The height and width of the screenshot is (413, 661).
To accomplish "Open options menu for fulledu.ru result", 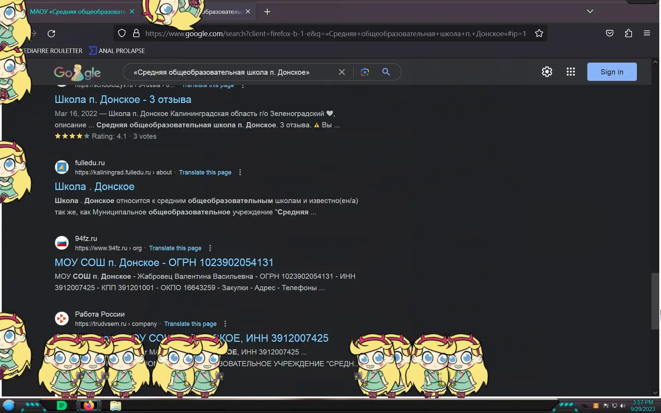I will (x=240, y=172).
